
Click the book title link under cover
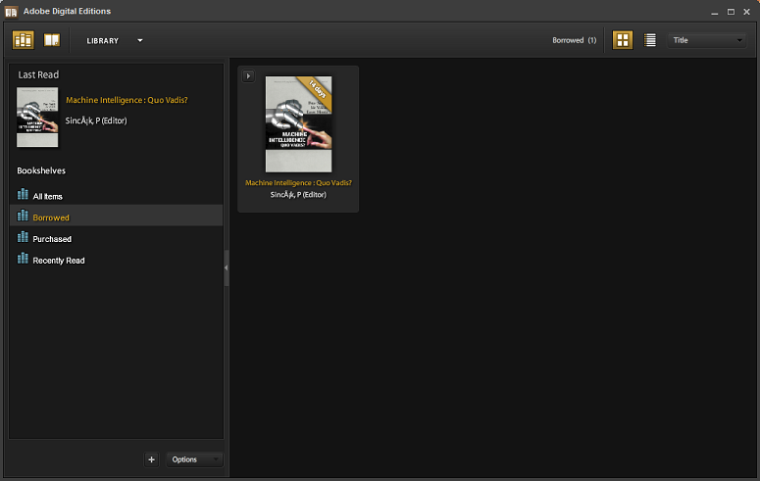pyautogui.click(x=298, y=182)
